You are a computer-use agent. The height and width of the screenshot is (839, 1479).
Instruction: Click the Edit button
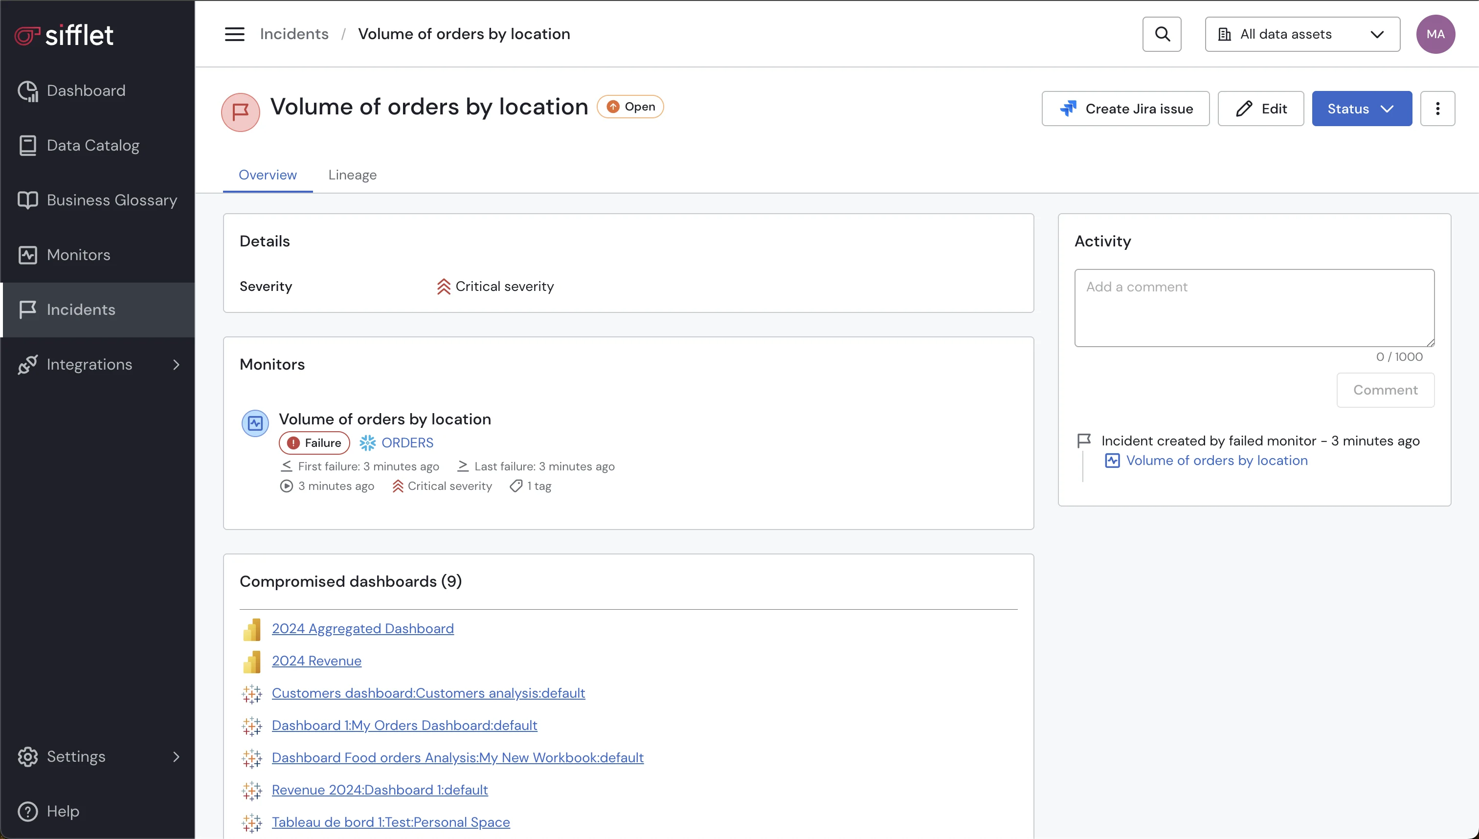click(1260, 109)
